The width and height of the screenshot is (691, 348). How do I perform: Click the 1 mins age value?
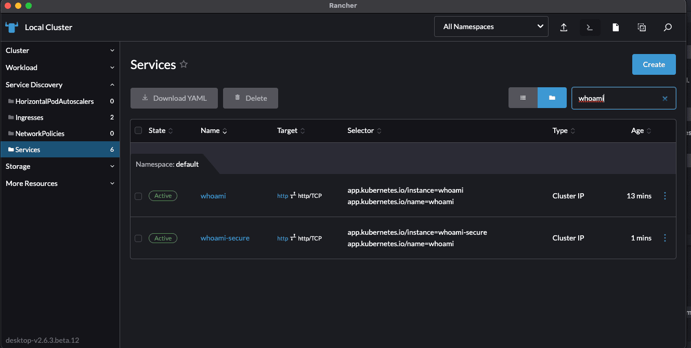(x=641, y=238)
